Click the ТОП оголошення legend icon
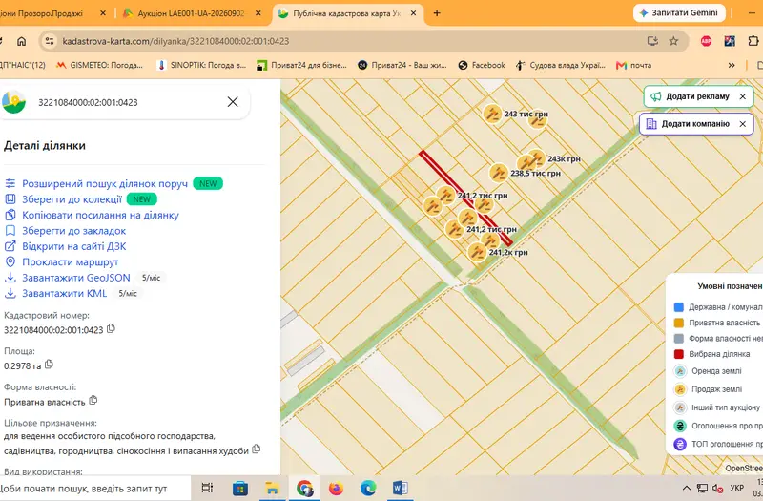 tap(679, 444)
